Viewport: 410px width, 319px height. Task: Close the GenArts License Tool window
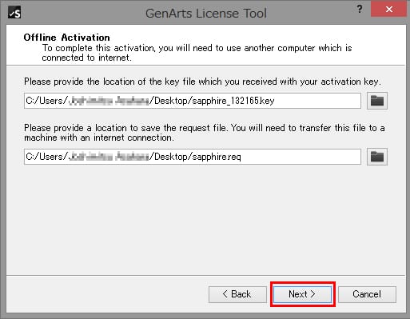coord(389,10)
